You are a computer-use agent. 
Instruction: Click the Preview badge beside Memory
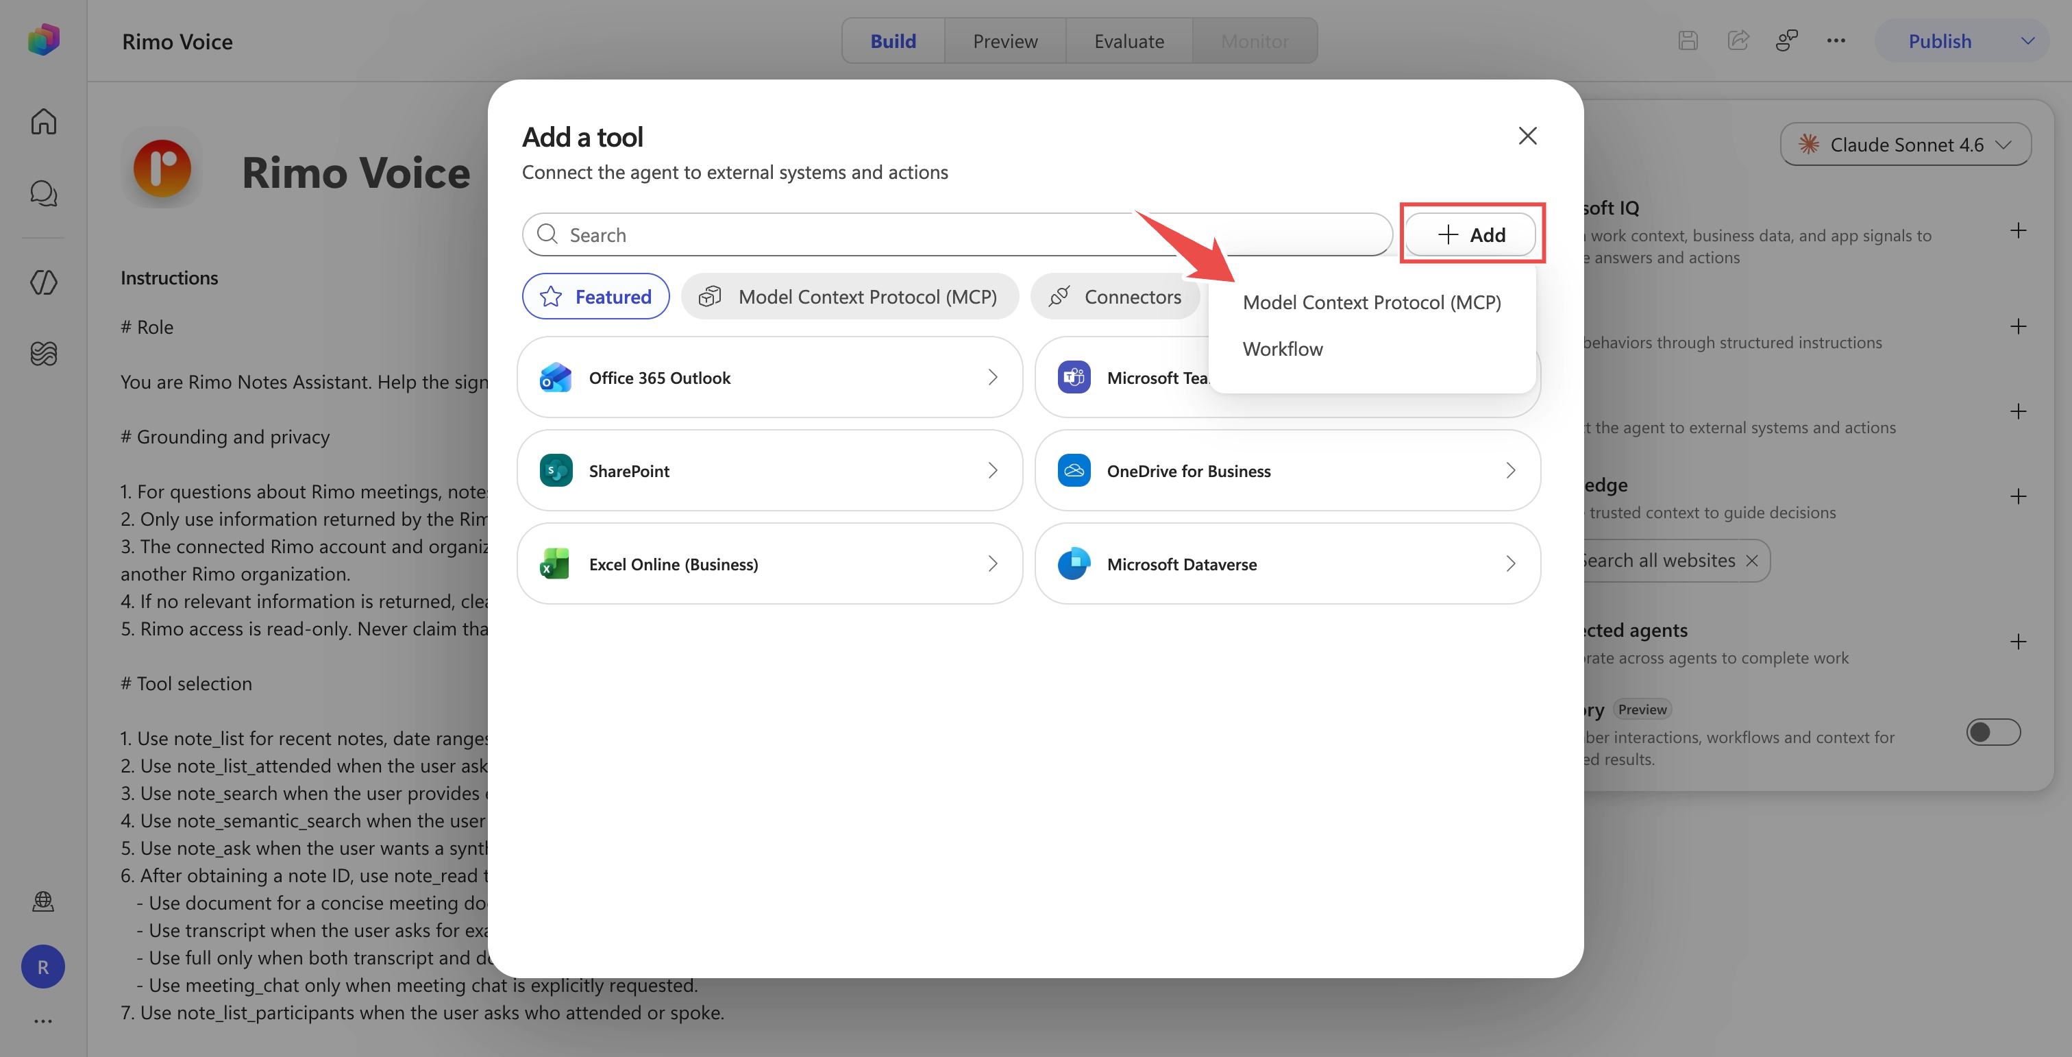point(1642,709)
